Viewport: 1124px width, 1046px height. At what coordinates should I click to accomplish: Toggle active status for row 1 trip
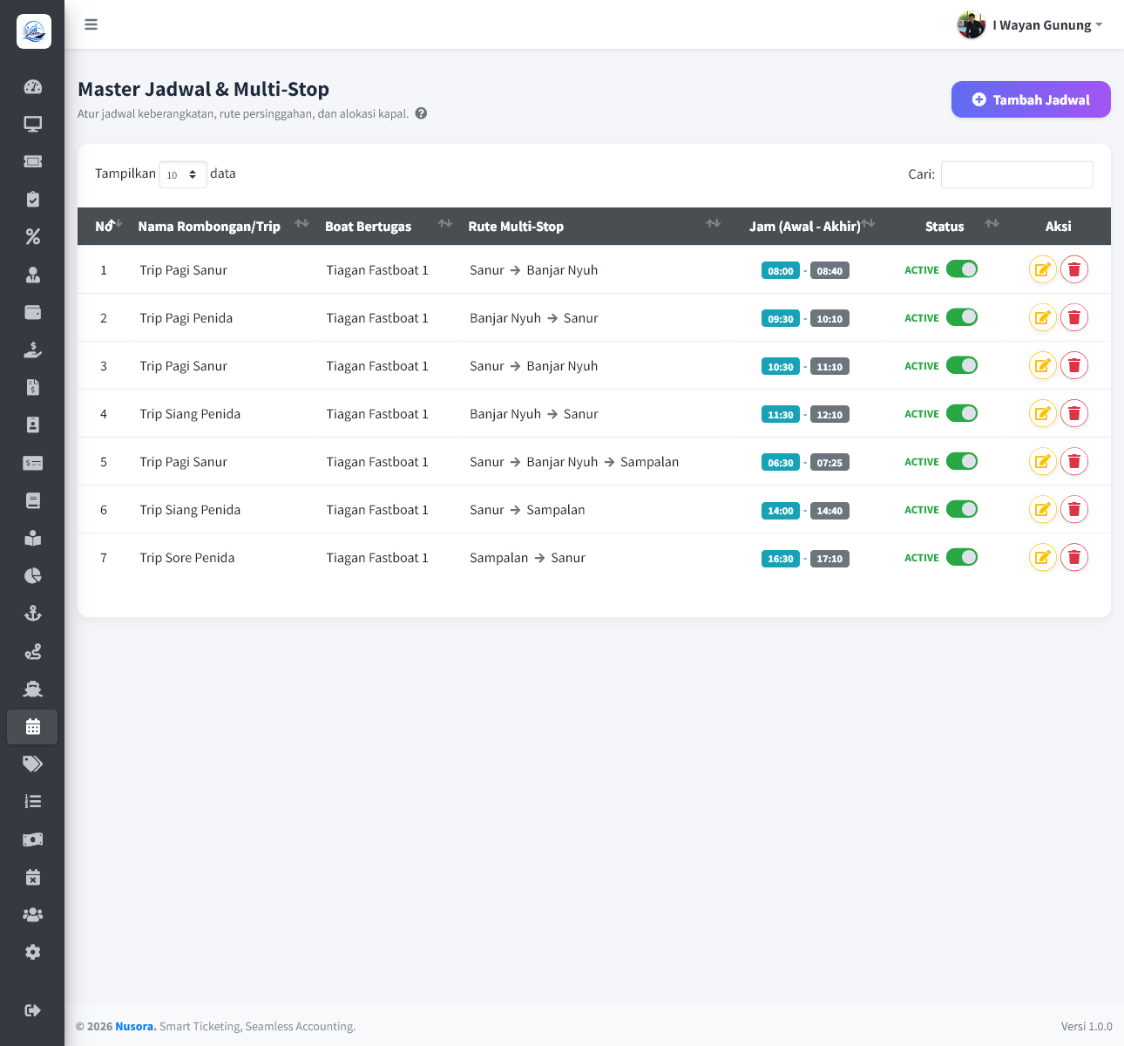point(962,268)
